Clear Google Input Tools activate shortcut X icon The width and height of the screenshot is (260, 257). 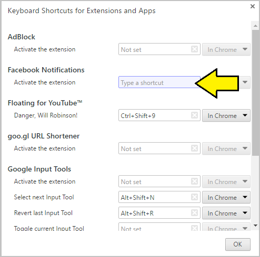tap(194, 181)
